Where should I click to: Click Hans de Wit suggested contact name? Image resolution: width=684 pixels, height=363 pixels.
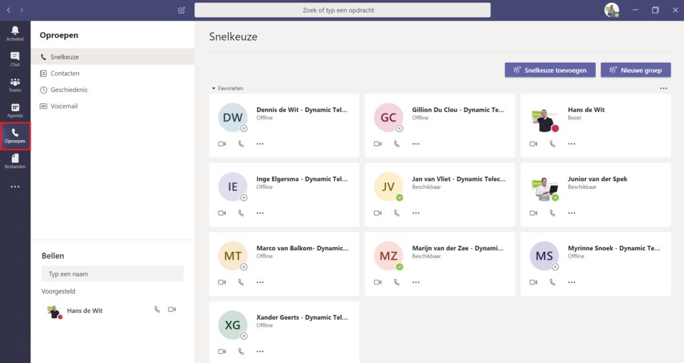coord(85,311)
